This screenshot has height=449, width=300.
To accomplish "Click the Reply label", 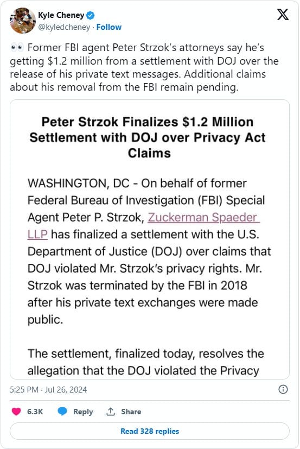I will (83, 412).
